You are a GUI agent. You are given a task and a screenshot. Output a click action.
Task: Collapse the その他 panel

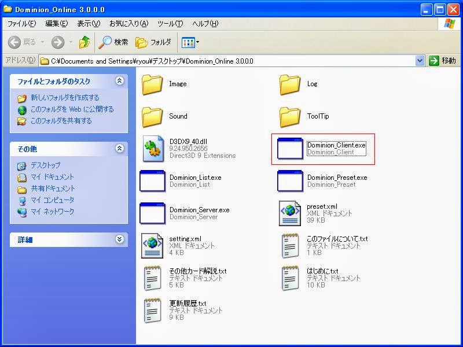coord(119,149)
